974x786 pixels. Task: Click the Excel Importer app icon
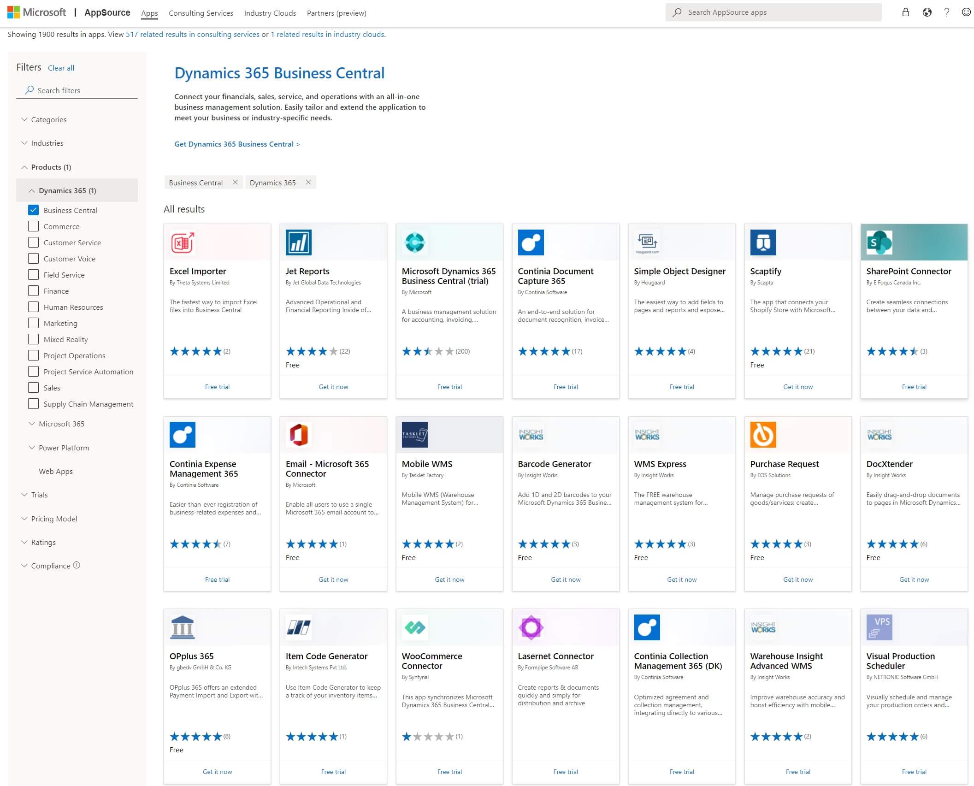pyautogui.click(x=183, y=242)
